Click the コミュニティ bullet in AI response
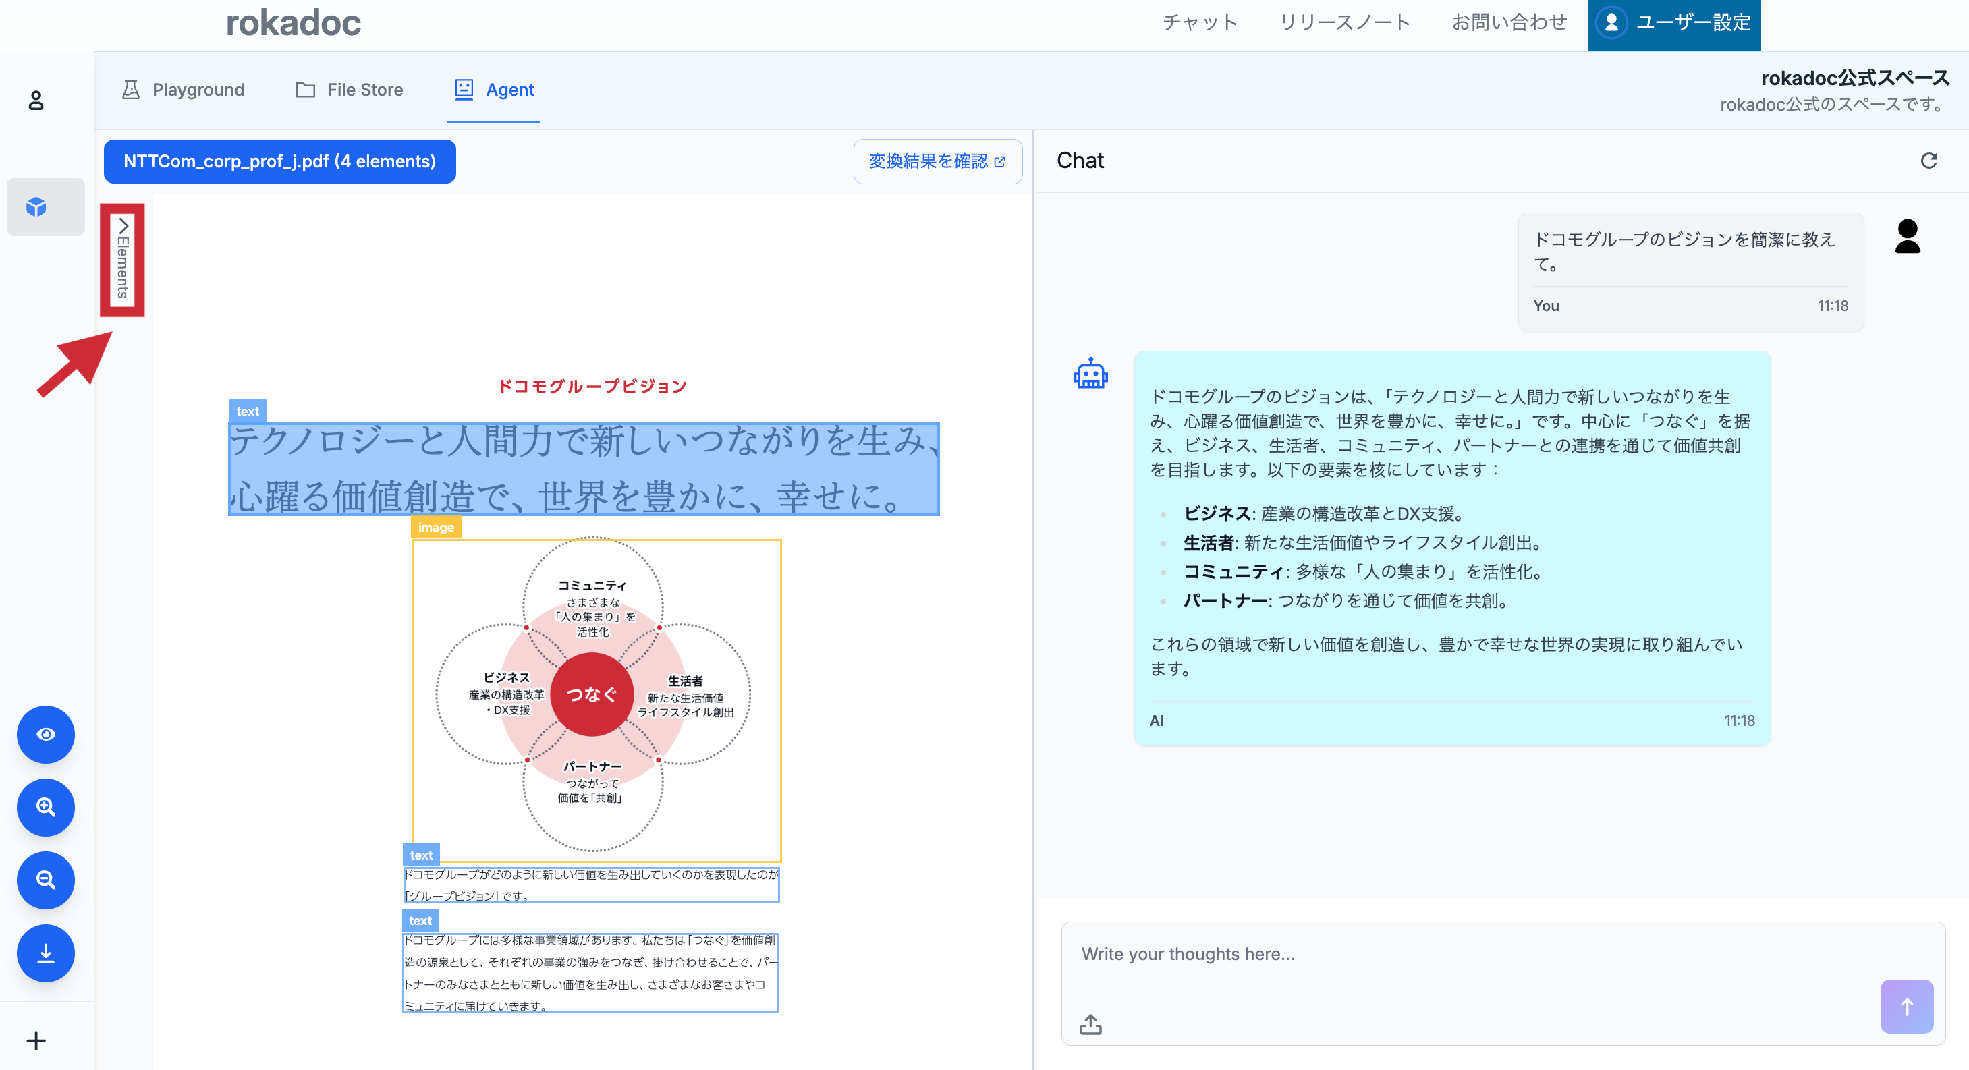The height and width of the screenshot is (1070, 1969). (1365, 571)
